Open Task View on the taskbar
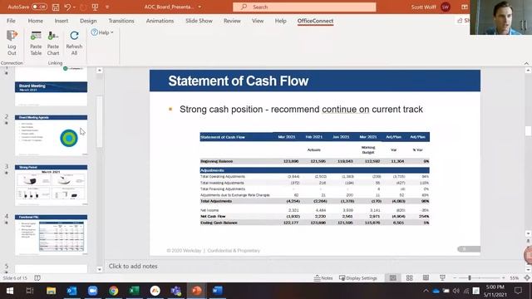This screenshot has width=532, height=299. point(30,291)
